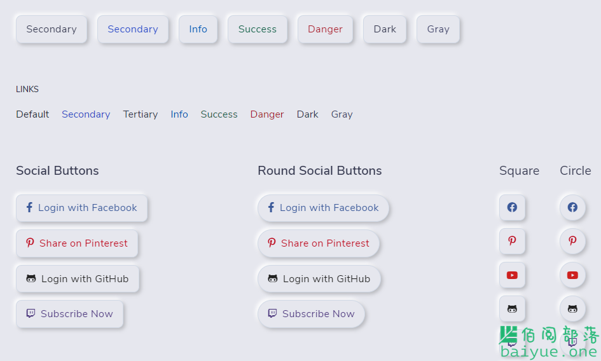Click the round Share on Pinterest button
This screenshot has width=601, height=361.
point(319,243)
